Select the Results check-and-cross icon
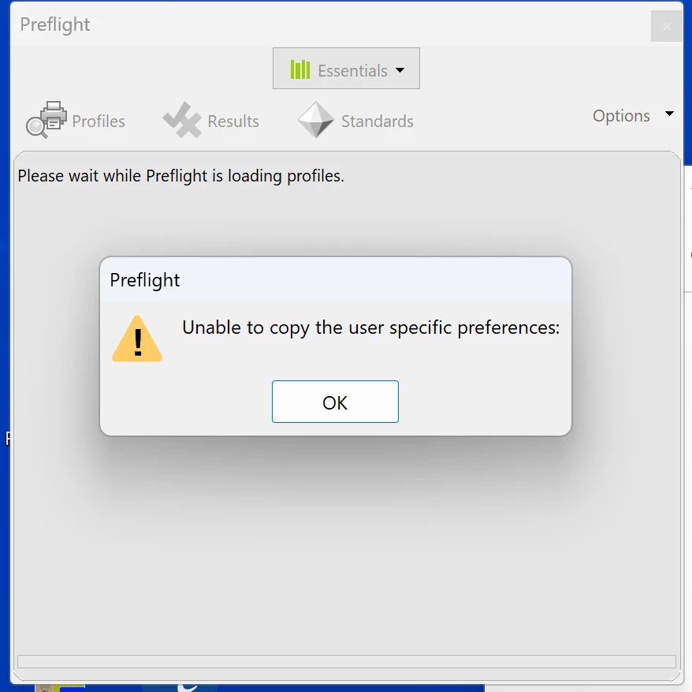This screenshot has width=692, height=692. pyautogui.click(x=182, y=120)
